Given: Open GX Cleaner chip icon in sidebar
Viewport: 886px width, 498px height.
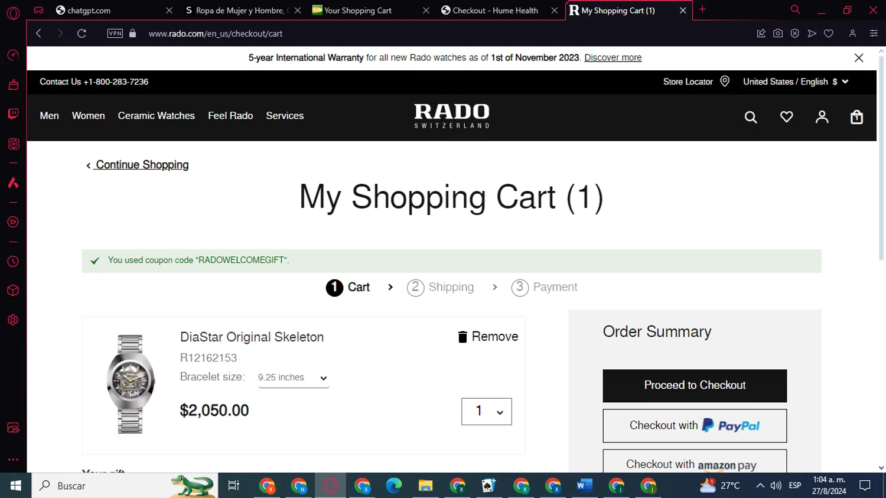Looking at the screenshot, I should 13,144.
